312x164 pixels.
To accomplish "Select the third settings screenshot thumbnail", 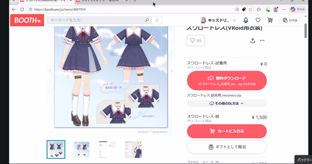I will 108,150.
